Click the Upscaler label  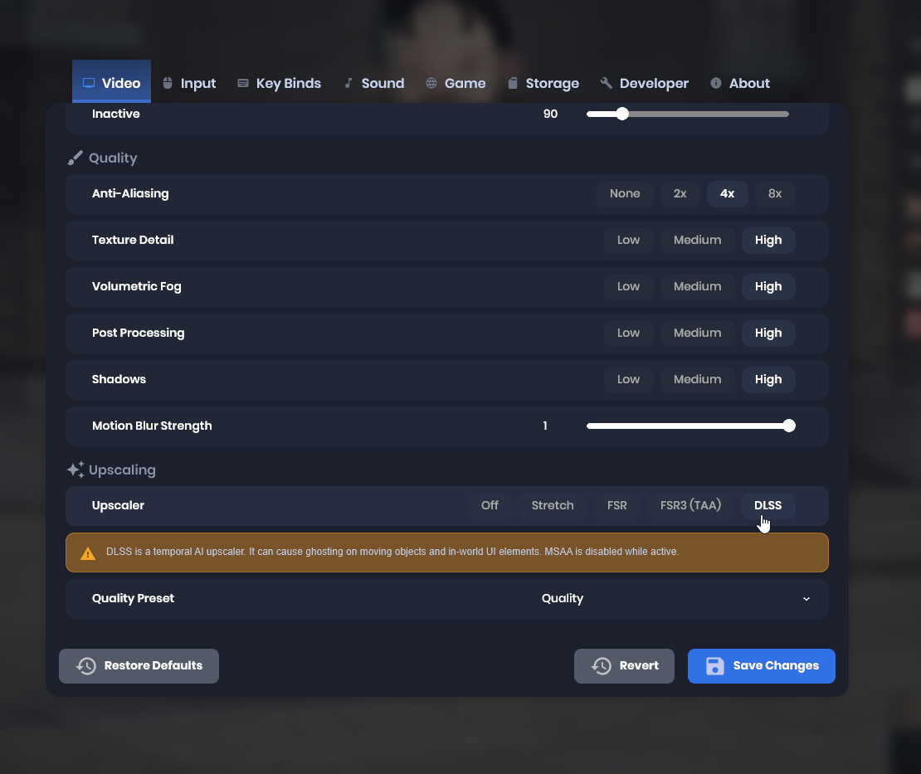[118, 505]
